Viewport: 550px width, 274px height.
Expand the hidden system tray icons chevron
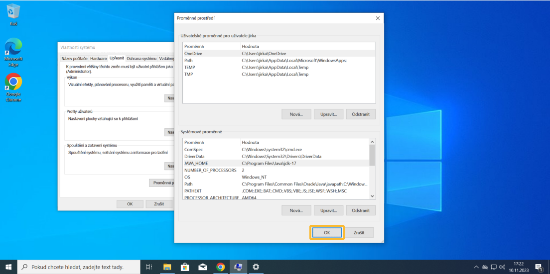[476, 267]
